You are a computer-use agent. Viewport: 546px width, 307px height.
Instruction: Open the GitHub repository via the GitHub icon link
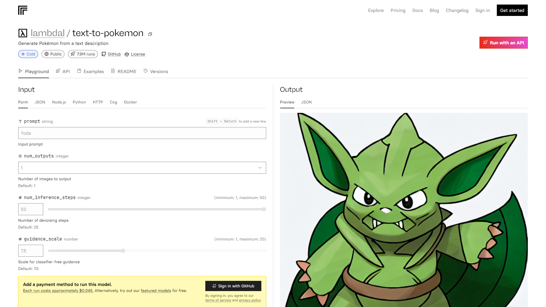pos(104,54)
